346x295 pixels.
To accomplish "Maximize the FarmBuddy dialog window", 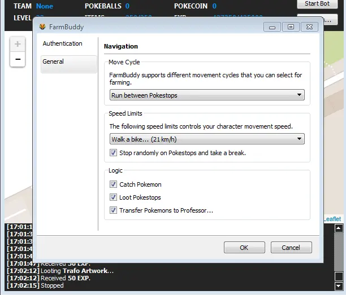I will 291,27.
